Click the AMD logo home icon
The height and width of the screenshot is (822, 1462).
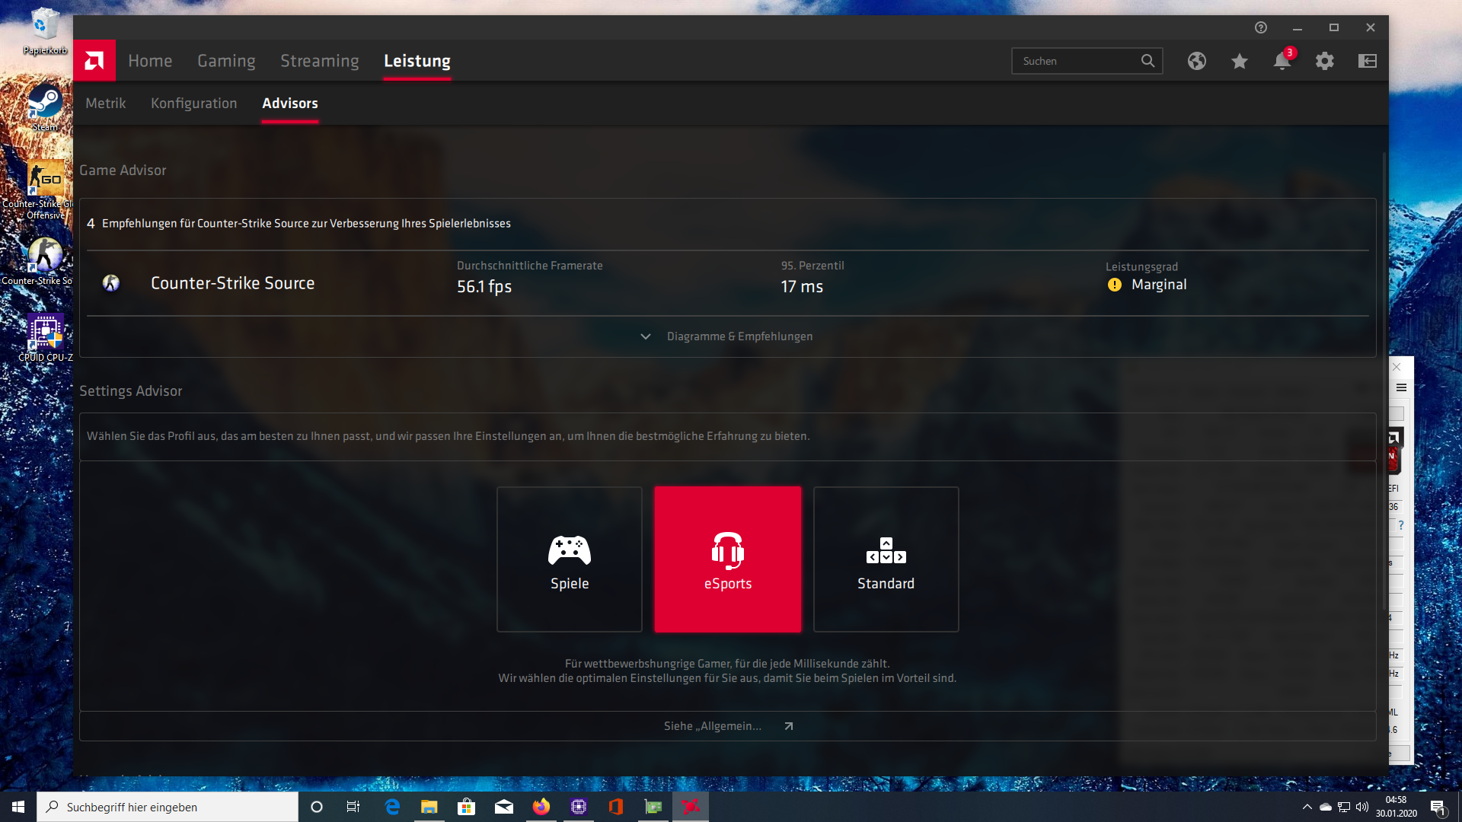pyautogui.click(x=94, y=60)
